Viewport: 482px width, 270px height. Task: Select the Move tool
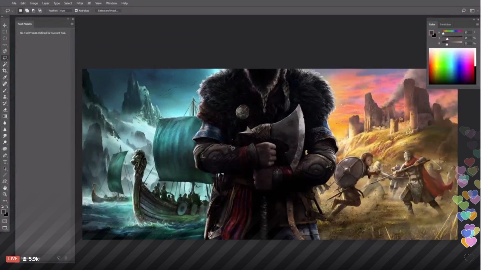[x=5, y=25]
